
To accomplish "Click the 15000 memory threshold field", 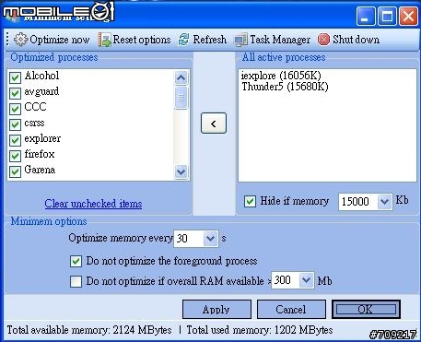I will [357, 202].
